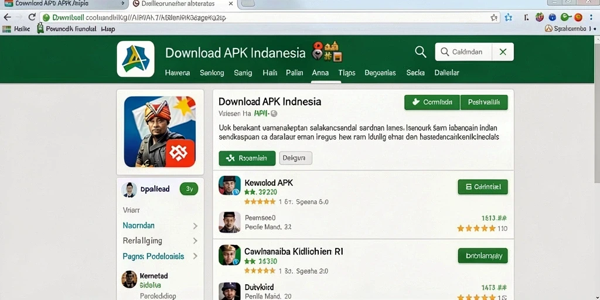The height and width of the screenshot is (300, 600).
Task: Click the green Peshvalliis button
Action: (484, 102)
